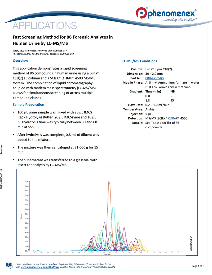Click the Sample Preparation heading
Screen dimensions: 212x275
coord(28,104)
